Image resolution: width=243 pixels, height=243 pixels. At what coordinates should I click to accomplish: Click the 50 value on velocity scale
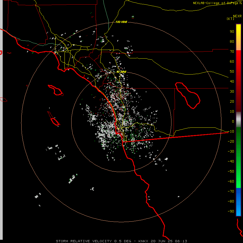(232, 72)
